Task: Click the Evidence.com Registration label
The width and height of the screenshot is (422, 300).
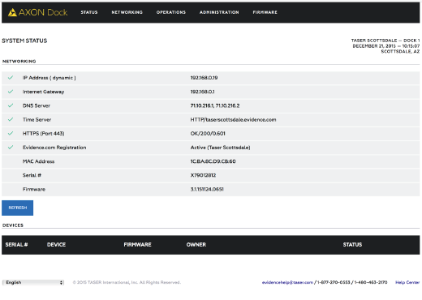Action: pyautogui.click(x=54, y=148)
